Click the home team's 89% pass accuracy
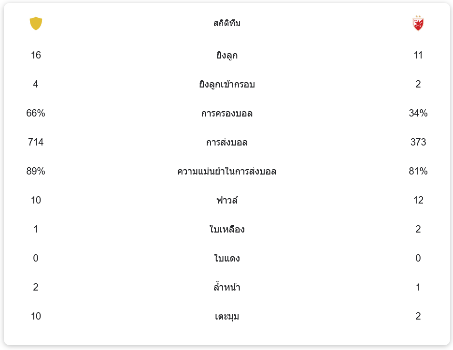Viewport: 453px width, 350px height. 36,171
